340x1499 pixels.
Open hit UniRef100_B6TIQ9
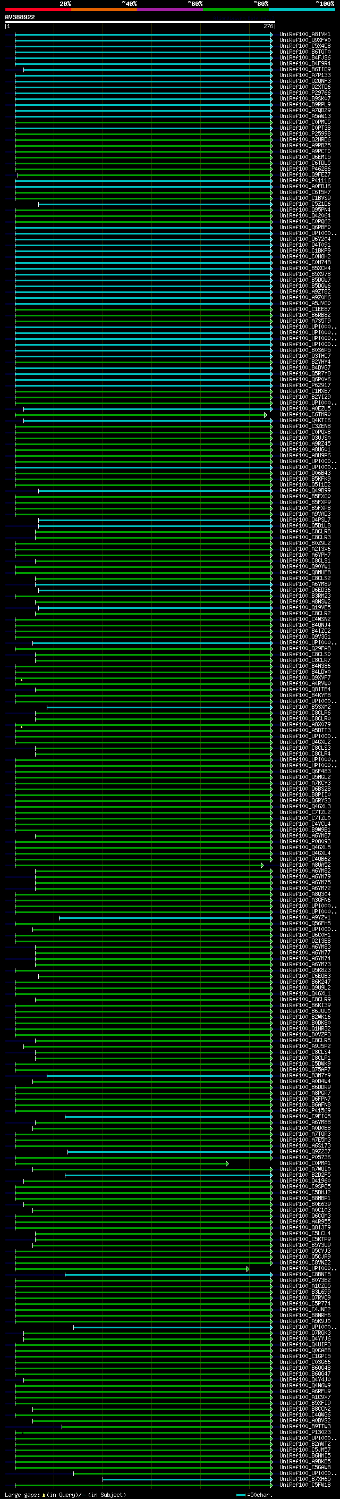pyautogui.click(x=305, y=69)
